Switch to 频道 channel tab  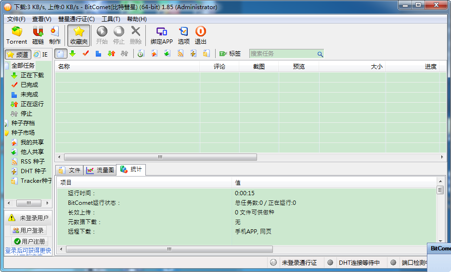tap(18, 55)
